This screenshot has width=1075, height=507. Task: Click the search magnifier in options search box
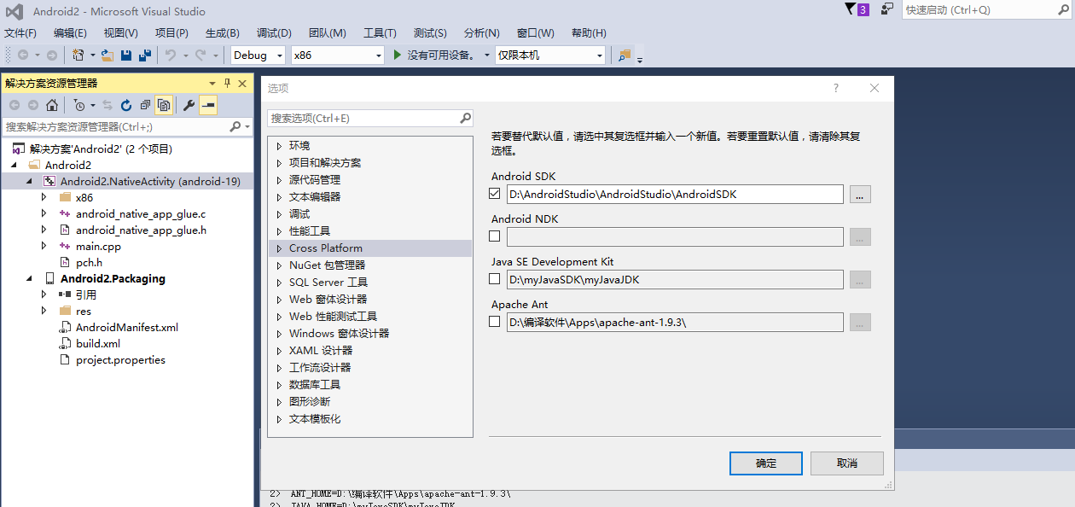pos(466,118)
